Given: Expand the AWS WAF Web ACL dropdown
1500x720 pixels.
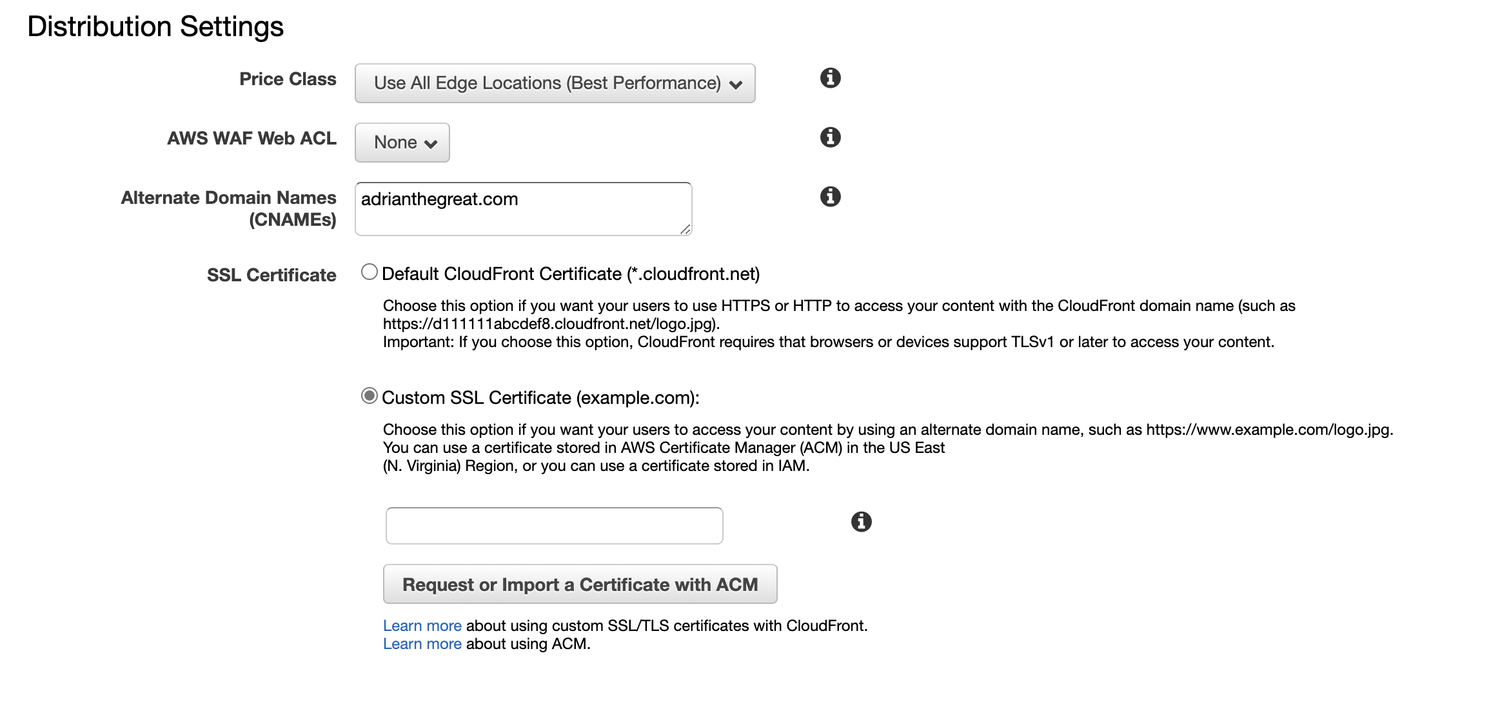Looking at the screenshot, I should pos(402,143).
